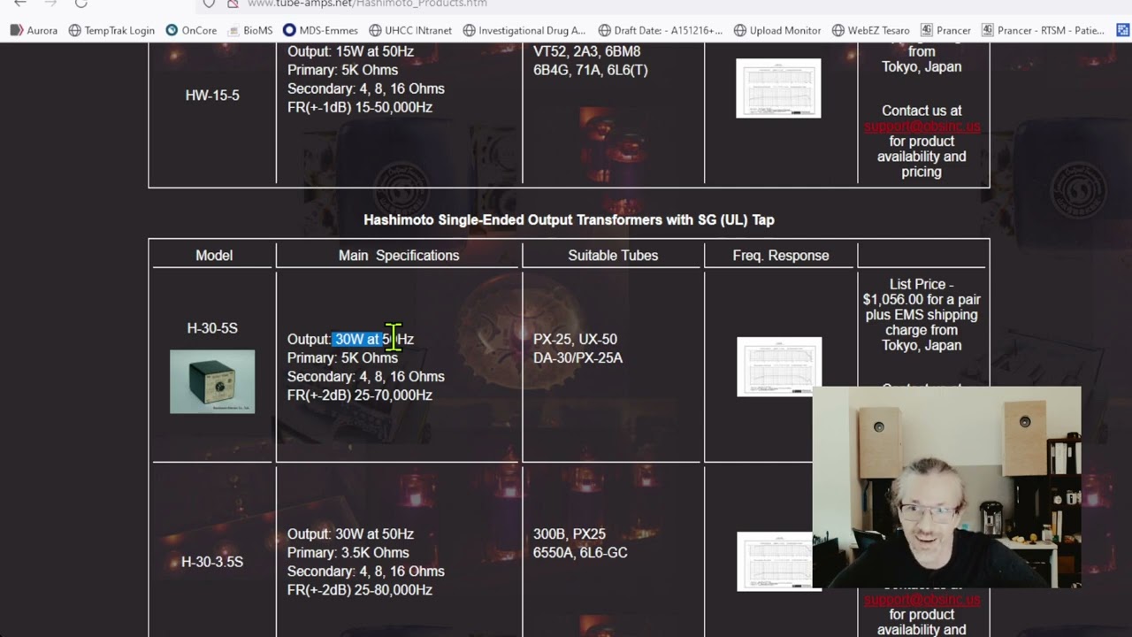Screen dimensions: 1132x637
Task: Click Primary: 5K Ohms in H-30-5S row
Action: pyautogui.click(x=342, y=357)
